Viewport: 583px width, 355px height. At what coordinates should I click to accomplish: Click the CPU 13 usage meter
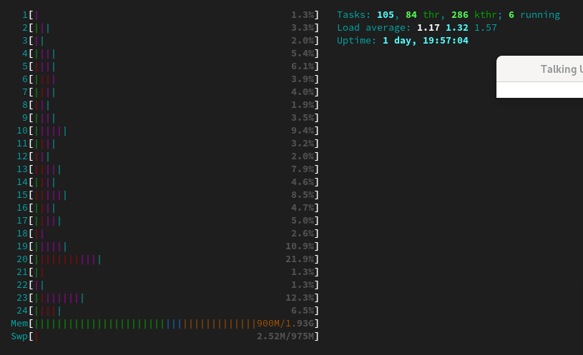(172, 169)
